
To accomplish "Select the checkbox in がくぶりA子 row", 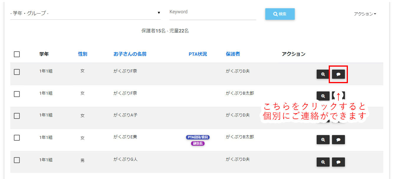I will pyautogui.click(x=17, y=116).
